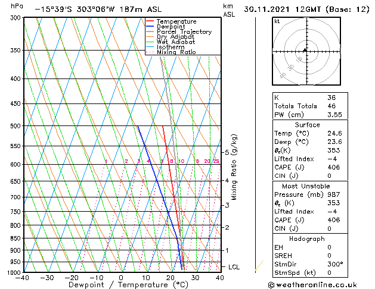
Task: Click the station coordinates title text
Action: point(98,10)
